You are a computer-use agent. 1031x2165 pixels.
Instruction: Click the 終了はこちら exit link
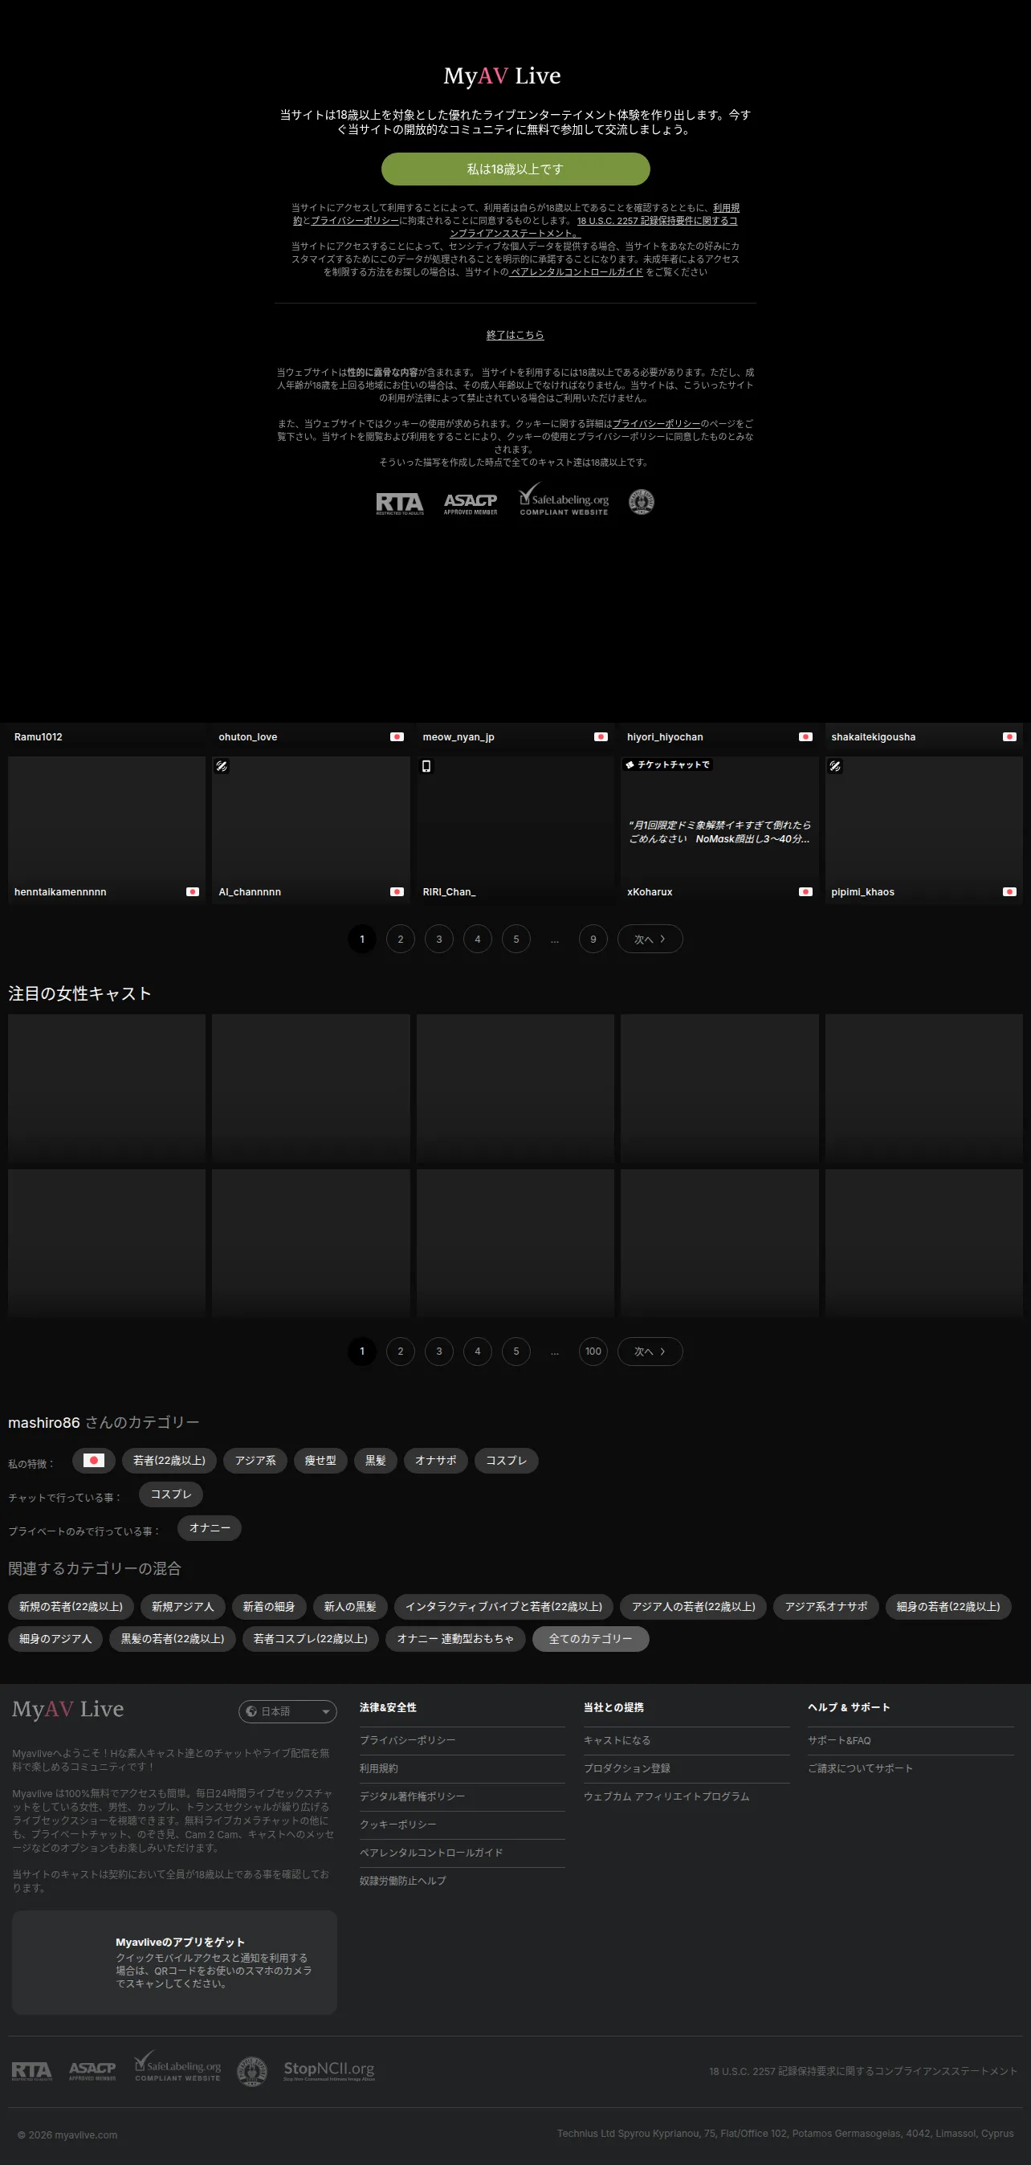coord(515,335)
